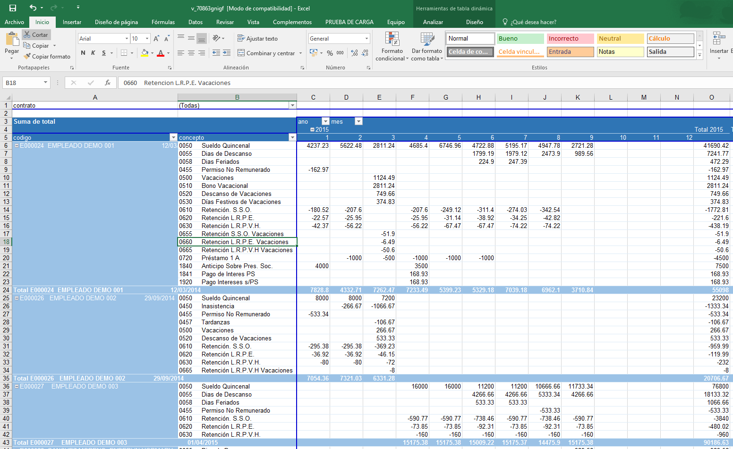Click Combinar y centrar button

click(x=267, y=53)
